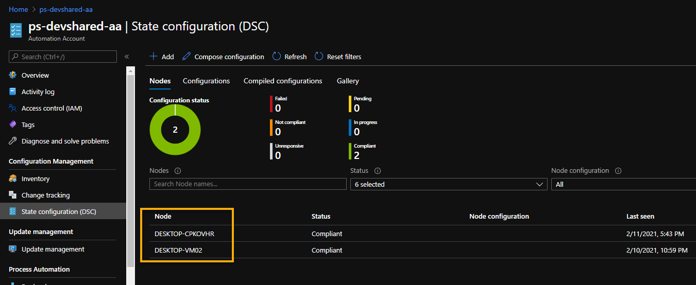Click the Change tracking icon
This screenshot has height=285, width=696.
(13, 195)
